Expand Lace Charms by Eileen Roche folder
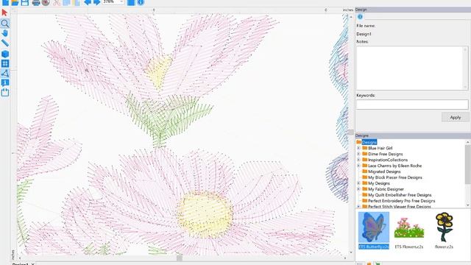 coord(358,166)
